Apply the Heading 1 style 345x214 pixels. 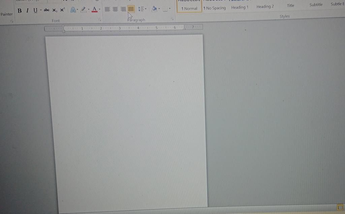[240, 7]
